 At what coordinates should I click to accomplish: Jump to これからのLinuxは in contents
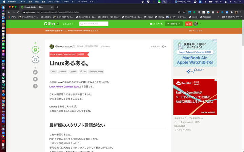(183, 130)
